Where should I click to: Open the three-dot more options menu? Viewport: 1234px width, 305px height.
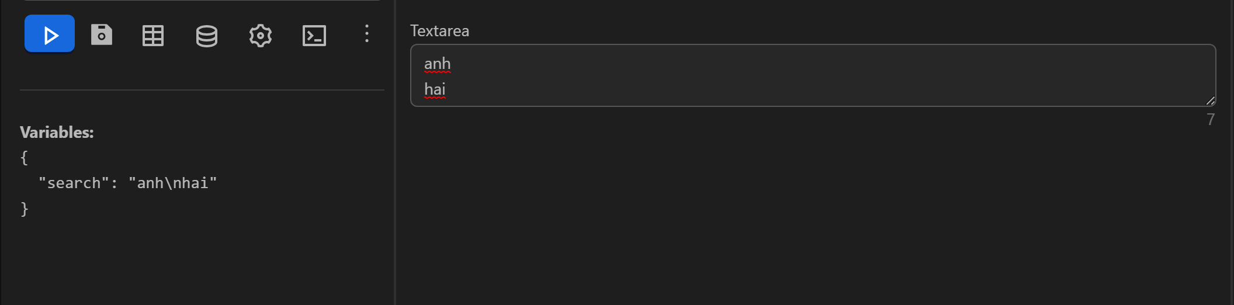[x=366, y=34]
